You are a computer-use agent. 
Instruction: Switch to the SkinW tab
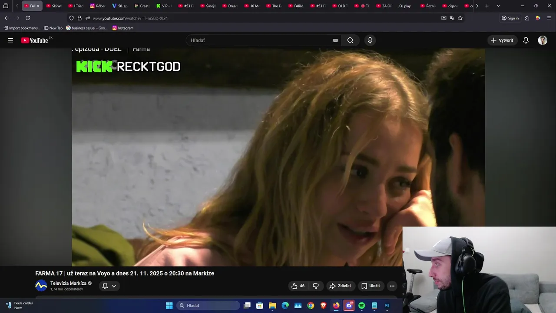(54, 6)
